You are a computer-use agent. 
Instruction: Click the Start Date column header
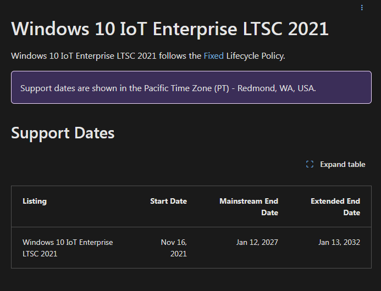click(168, 201)
